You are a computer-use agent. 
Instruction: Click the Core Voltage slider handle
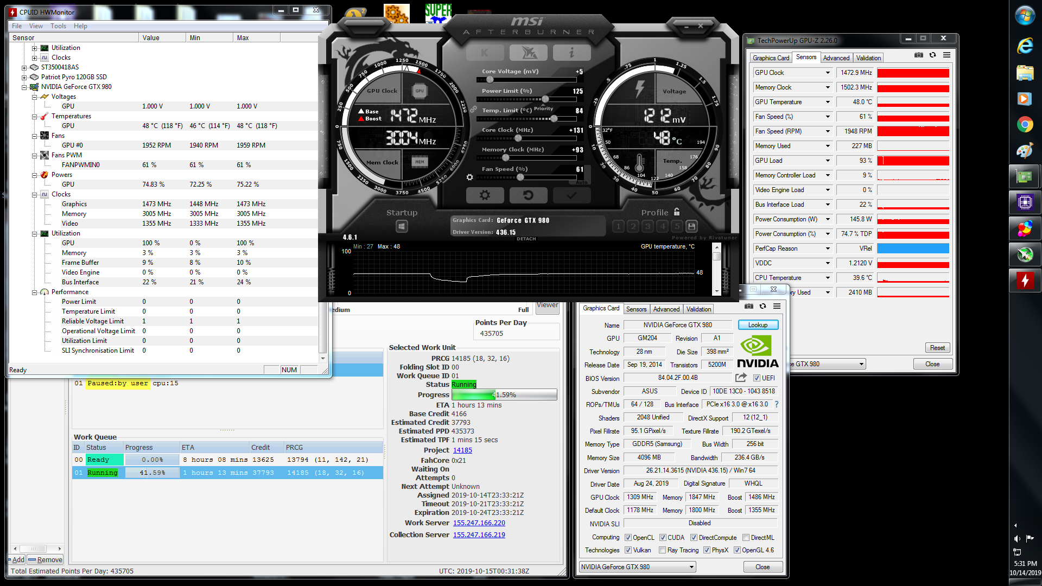489,80
